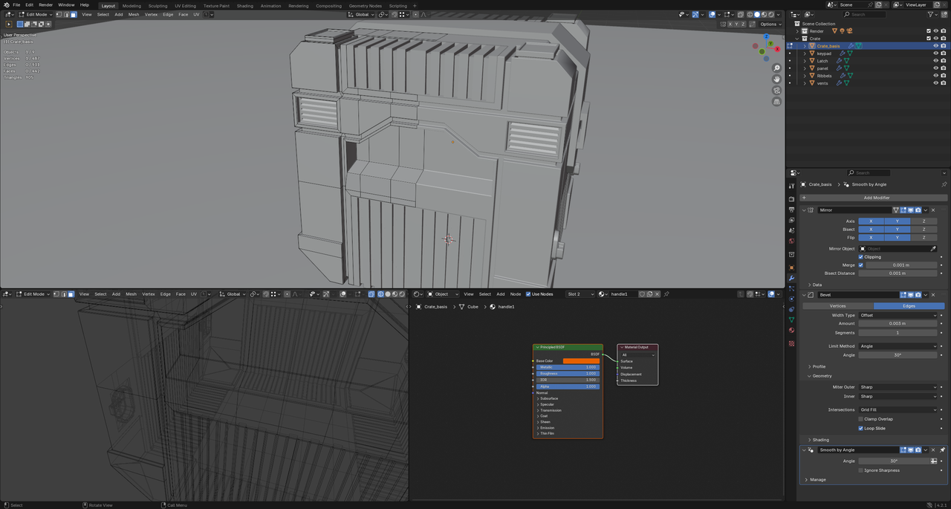Click the eyedropper for Mirror Object
951x509 pixels.
[x=933, y=249]
